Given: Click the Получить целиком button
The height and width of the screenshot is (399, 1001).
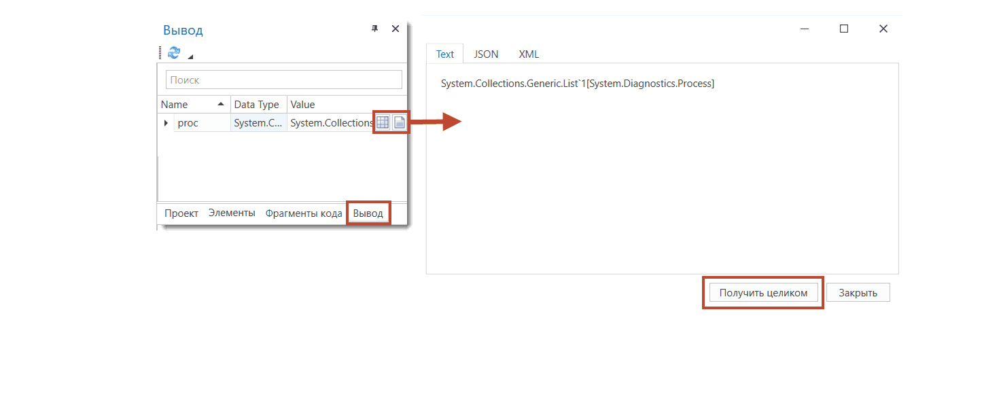Looking at the screenshot, I should pos(763,293).
